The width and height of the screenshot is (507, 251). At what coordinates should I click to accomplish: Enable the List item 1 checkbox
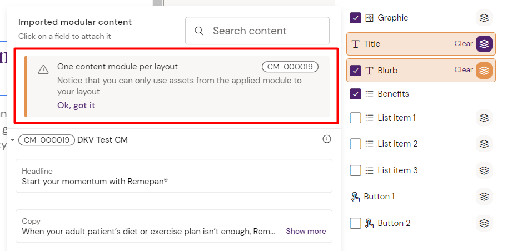click(x=356, y=118)
